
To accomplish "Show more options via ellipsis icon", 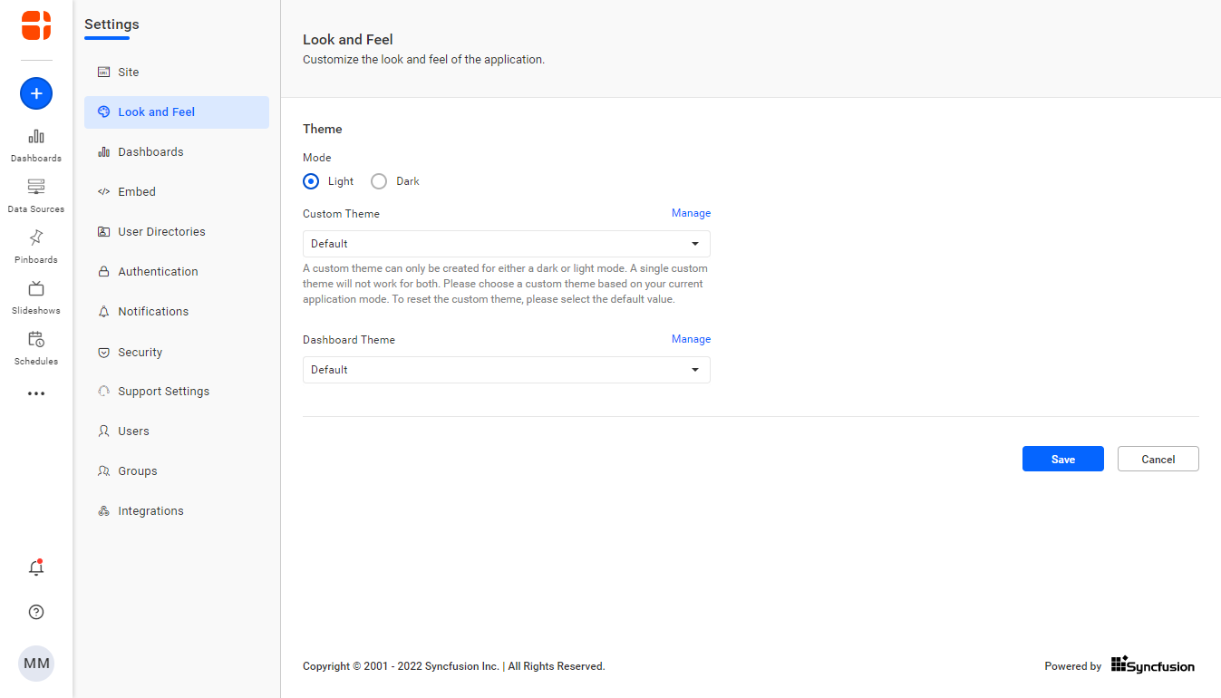I will 36,394.
